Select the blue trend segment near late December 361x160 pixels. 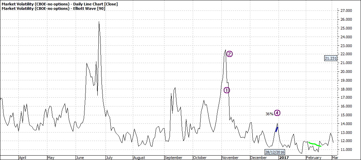tap(277, 129)
